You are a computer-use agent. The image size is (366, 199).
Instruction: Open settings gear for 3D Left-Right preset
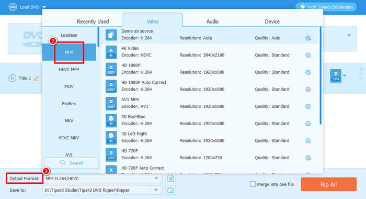click(308, 141)
